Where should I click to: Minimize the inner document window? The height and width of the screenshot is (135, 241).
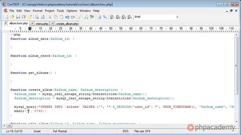tap(227, 11)
